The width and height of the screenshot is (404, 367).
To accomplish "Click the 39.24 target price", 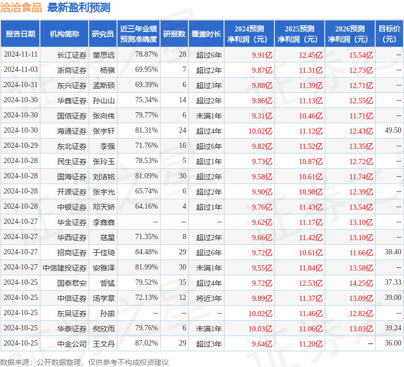I will click(393, 328).
